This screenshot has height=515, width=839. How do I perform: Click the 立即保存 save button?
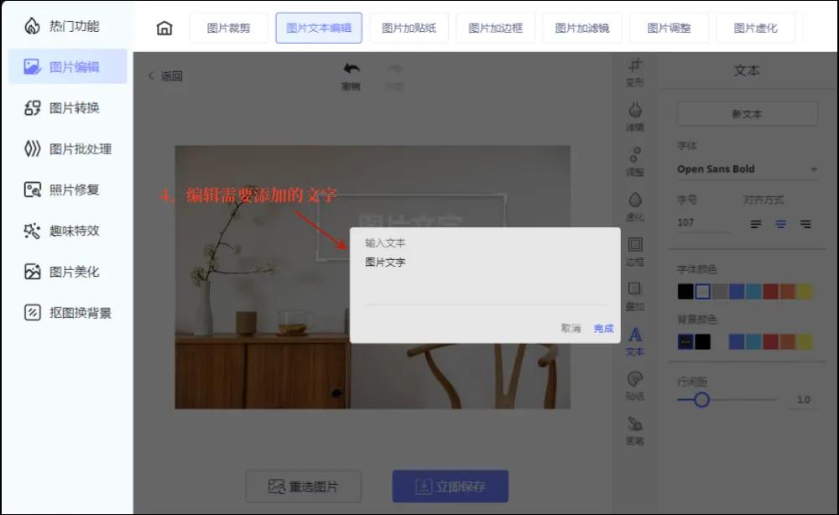pos(451,486)
